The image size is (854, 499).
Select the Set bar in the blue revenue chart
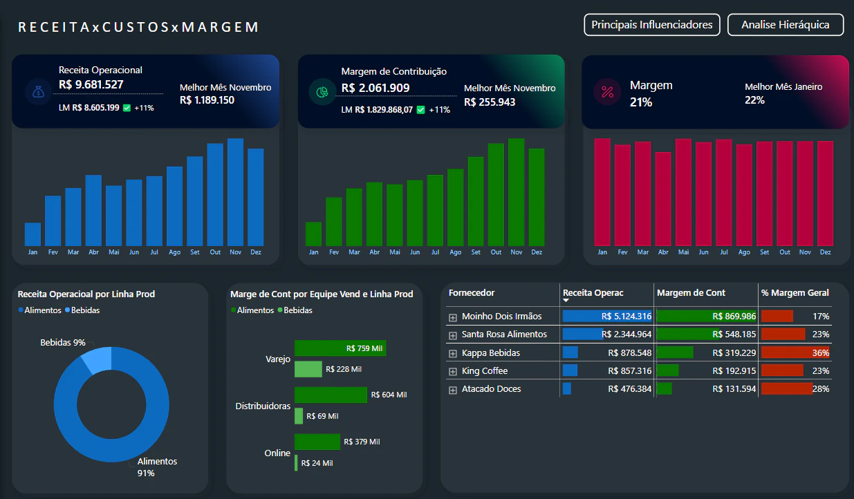point(195,201)
